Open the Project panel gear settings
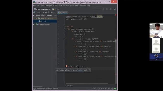The height and width of the screenshot is (91, 163). 52,12
